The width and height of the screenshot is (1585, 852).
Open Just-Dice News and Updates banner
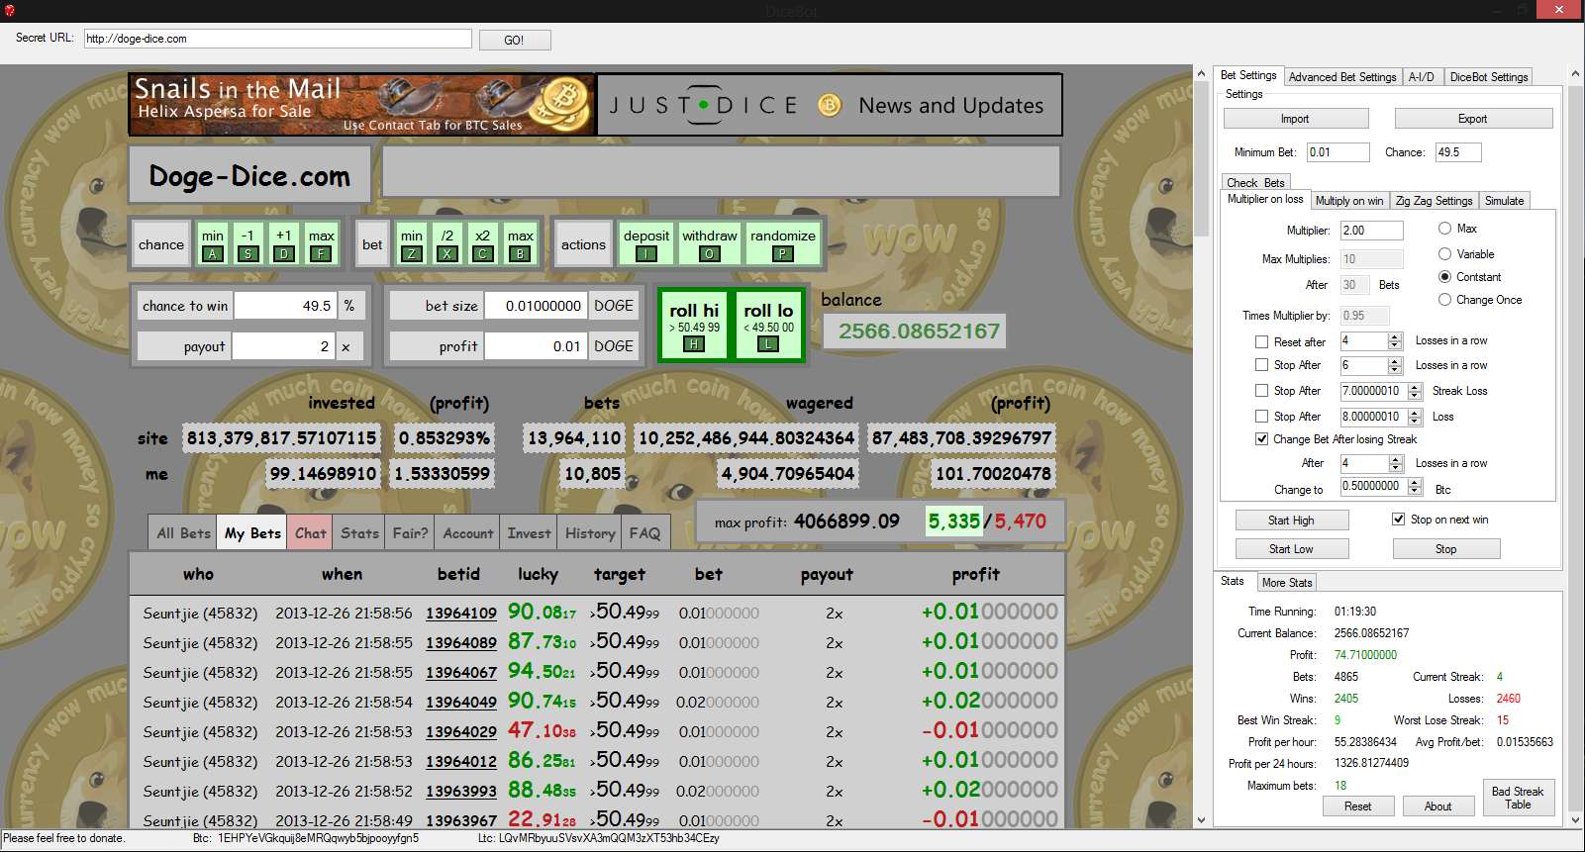pos(830,105)
